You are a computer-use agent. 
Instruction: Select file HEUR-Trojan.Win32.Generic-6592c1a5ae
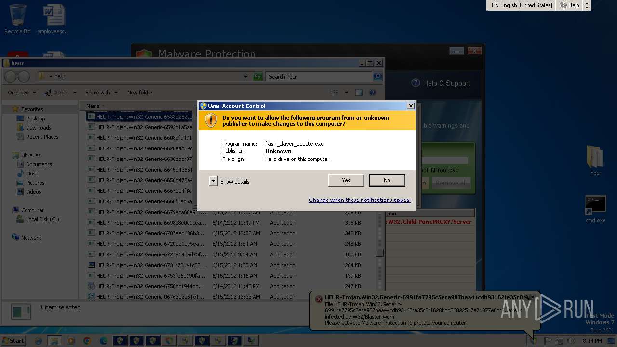[x=144, y=127]
